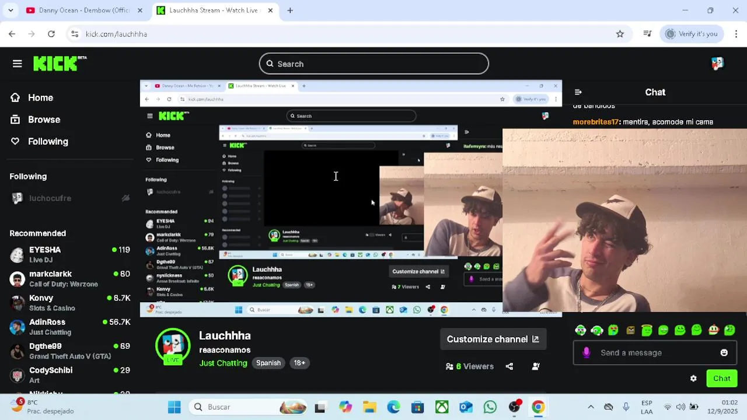Open AdinRoss recommended channel
The width and height of the screenshot is (747, 420).
[69, 327]
